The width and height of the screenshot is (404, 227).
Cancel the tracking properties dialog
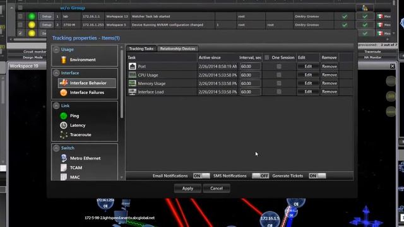tap(217, 189)
